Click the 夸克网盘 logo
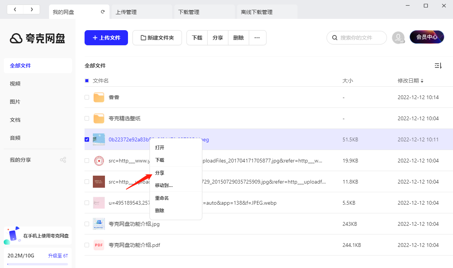The height and width of the screenshot is (268, 453). [37, 38]
